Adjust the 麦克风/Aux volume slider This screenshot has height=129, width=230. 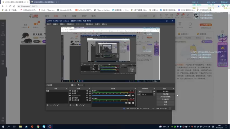(x=110, y=95)
